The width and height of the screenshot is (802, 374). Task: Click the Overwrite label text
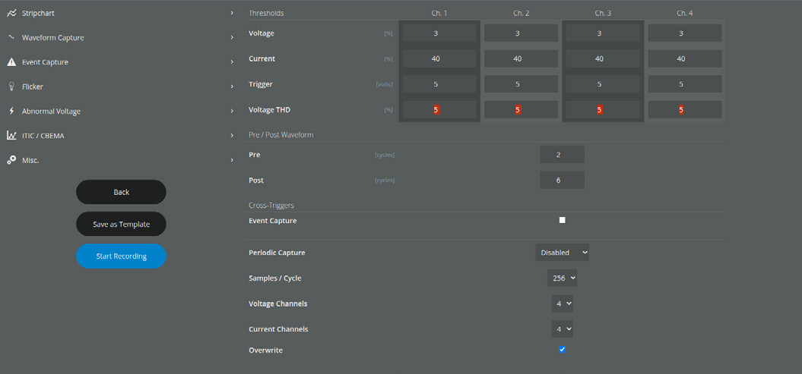[x=265, y=350]
